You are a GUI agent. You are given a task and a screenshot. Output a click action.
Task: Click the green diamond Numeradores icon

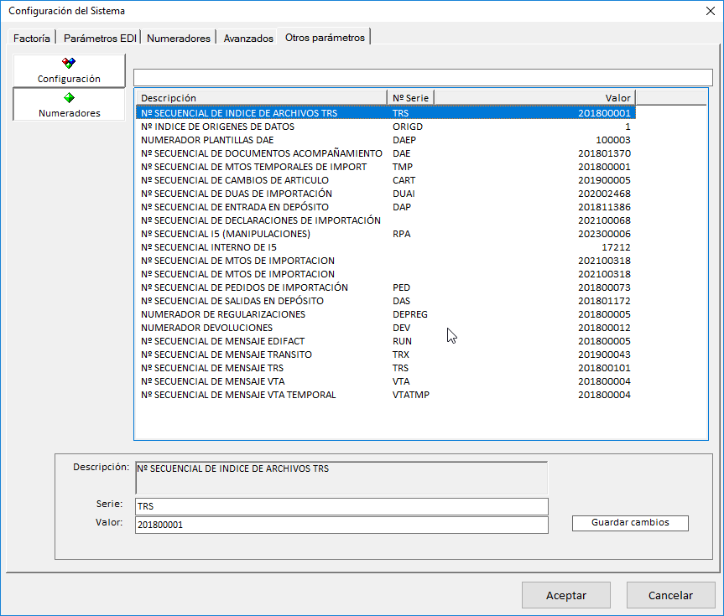point(69,97)
